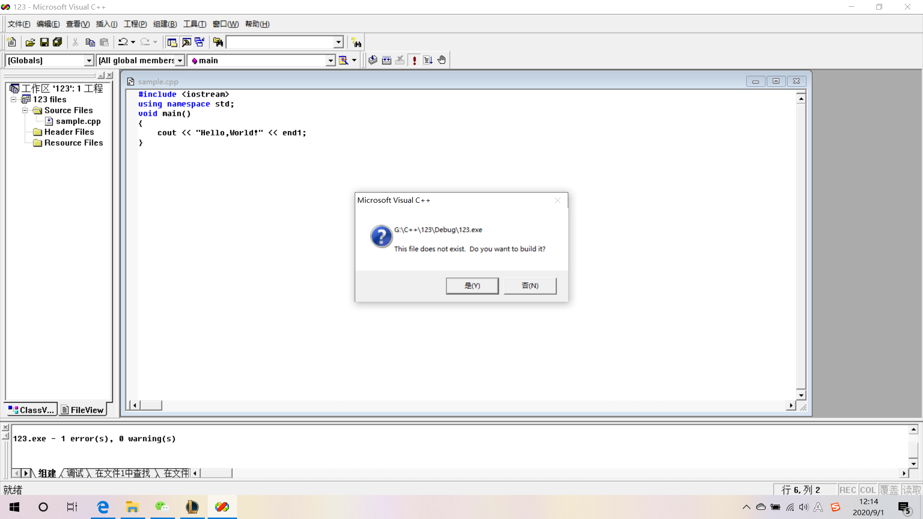Click the WizardBar actions wand icon
The height and width of the screenshot is (519, 923).
pyautogui.click(x=343, y=60)
